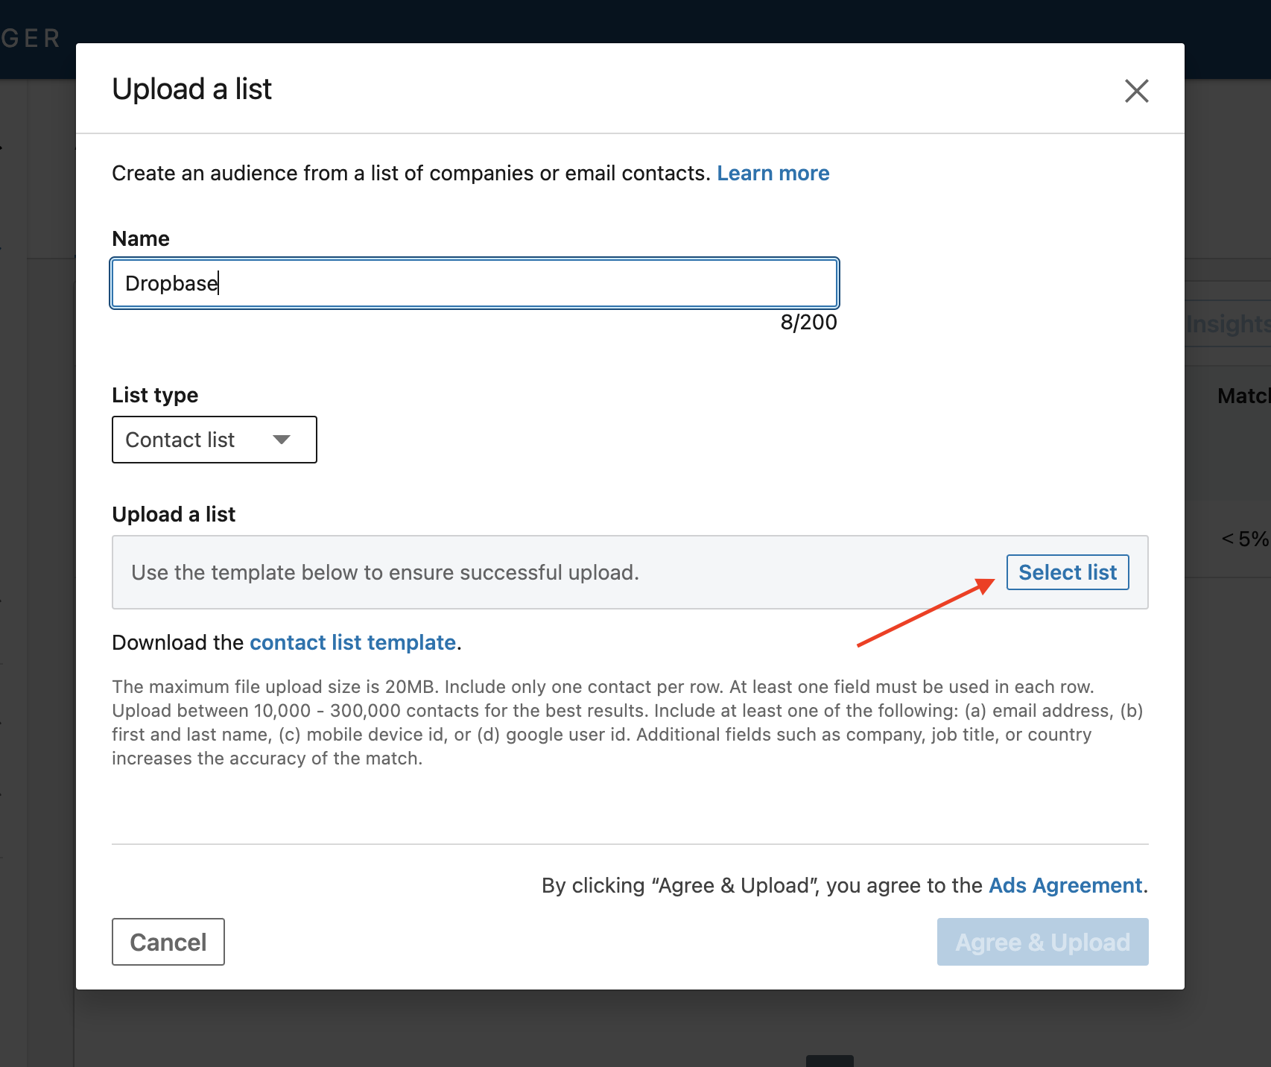Click the Name field label
This screenshot has width=1271, height=1067.
(x=141, y=238)
